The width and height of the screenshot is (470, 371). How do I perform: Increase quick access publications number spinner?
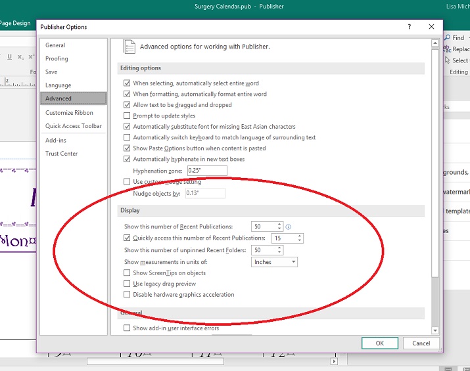tap(300, 236)
